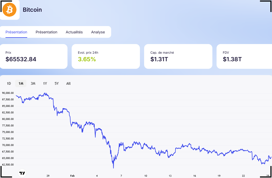Switch to the second, non-underlined Présentation tab
Viewport: 272px width, 178px height.
point(46,32)
